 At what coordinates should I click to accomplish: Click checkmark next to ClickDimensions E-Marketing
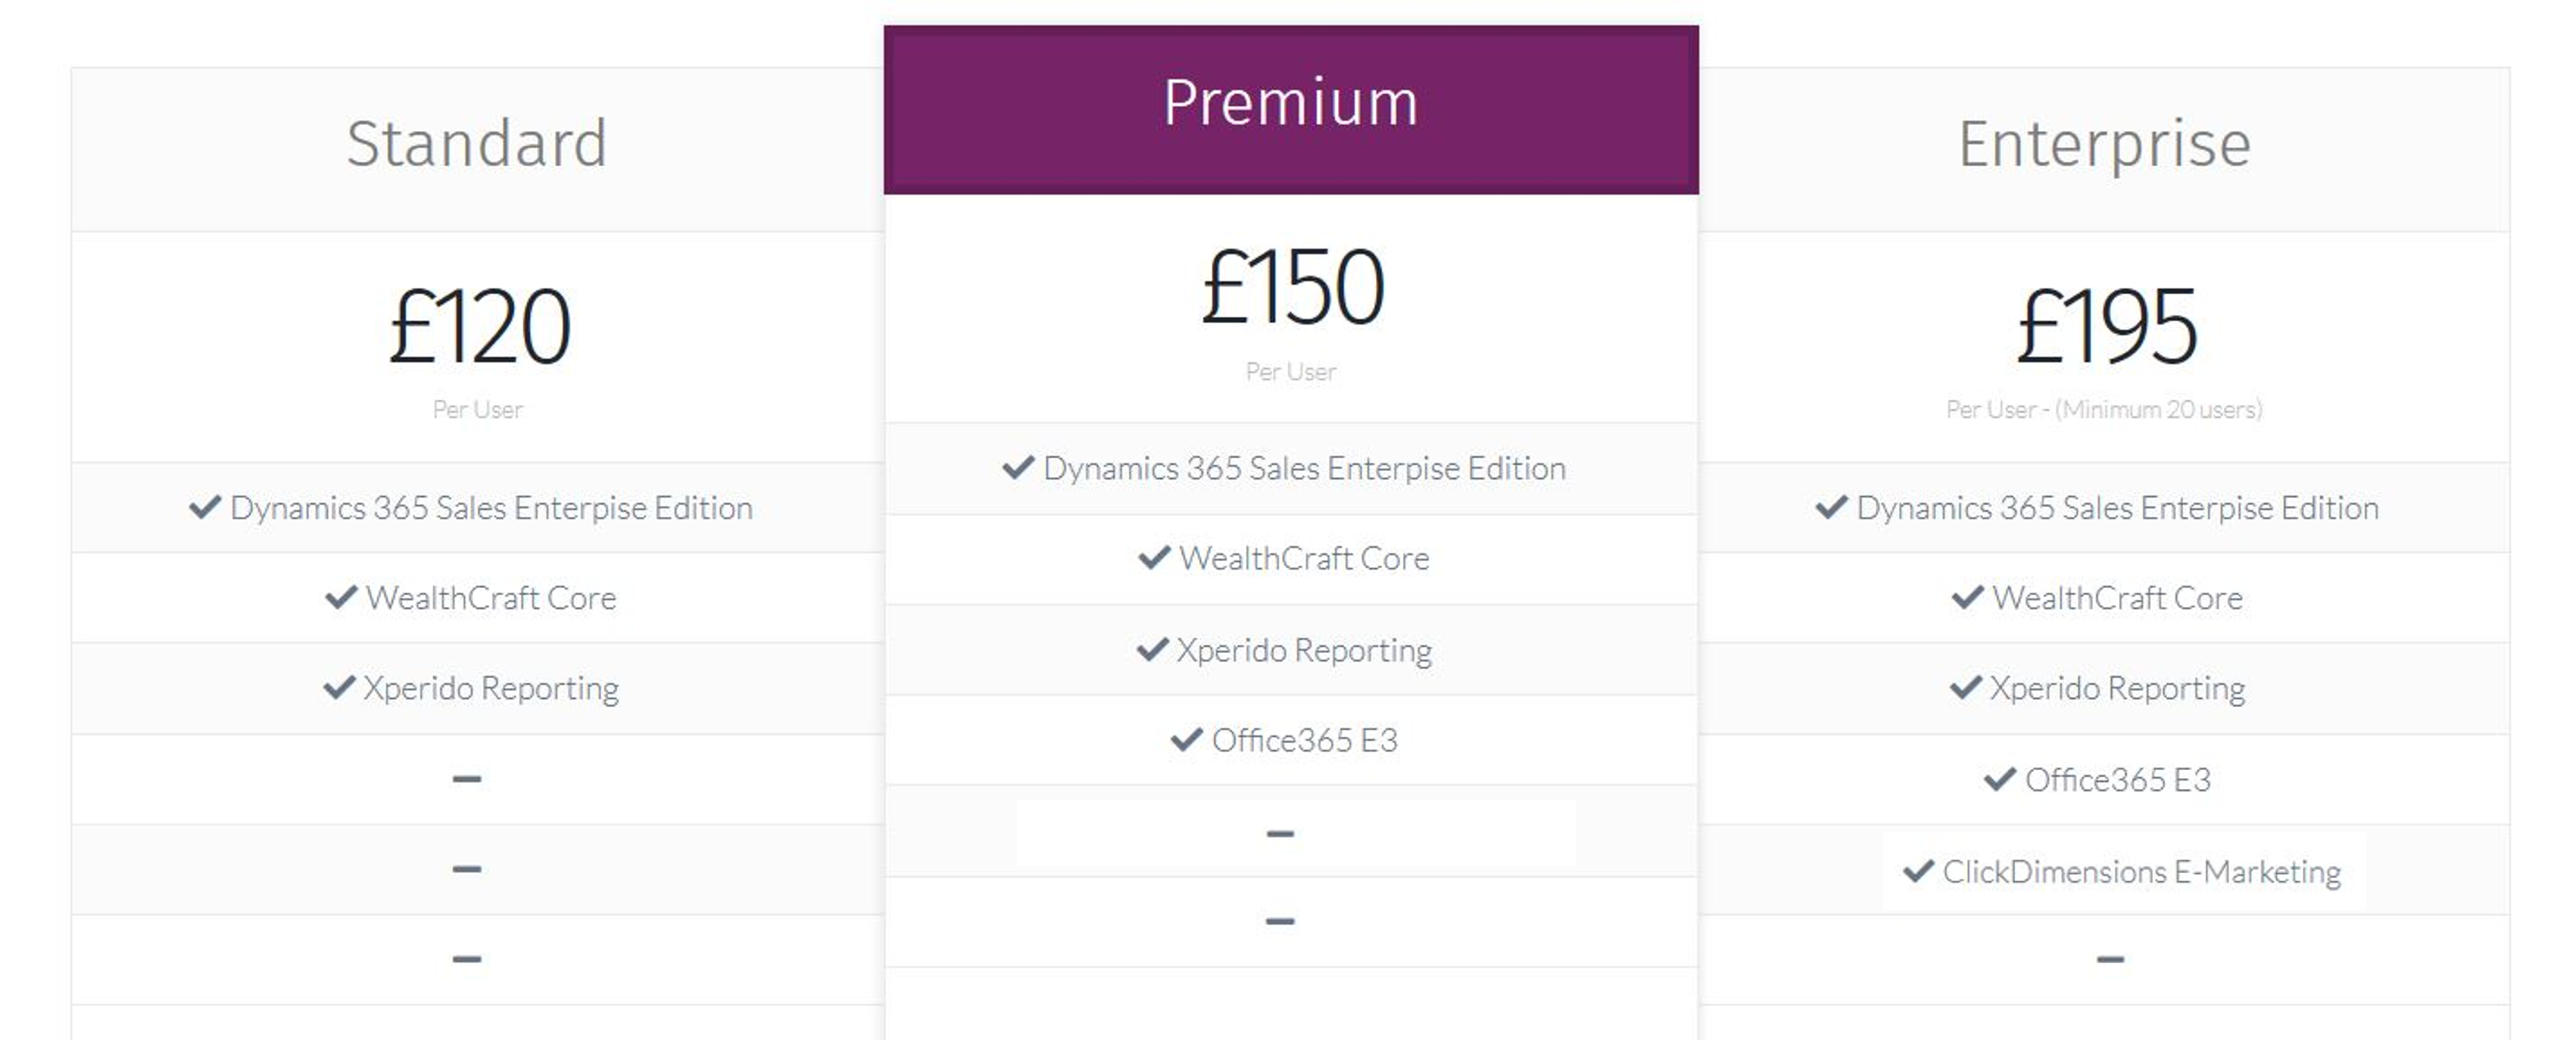[x=1918, y=872]
